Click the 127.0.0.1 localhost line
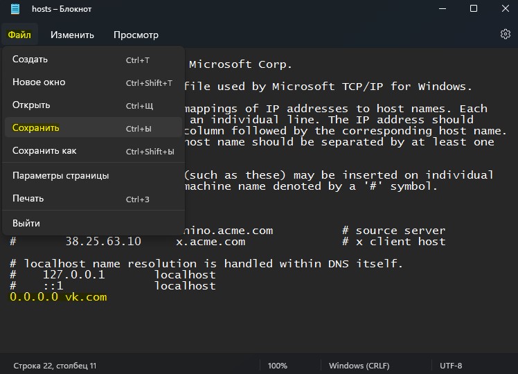Screen dimensions: 518x374 (x=113, y=274)
